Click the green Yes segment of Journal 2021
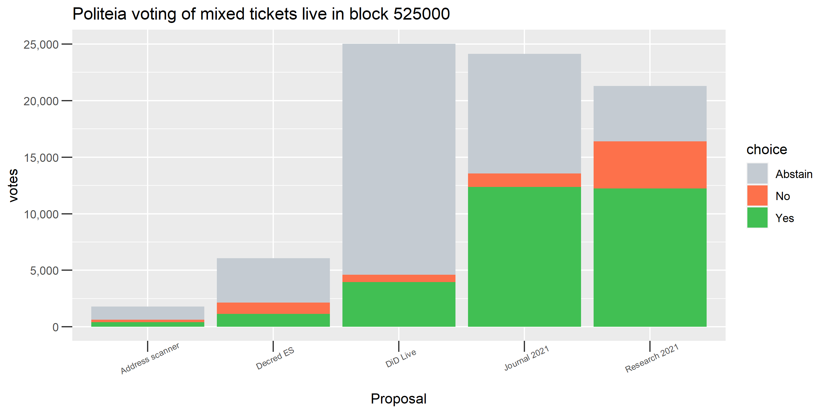 coord(524,257)
